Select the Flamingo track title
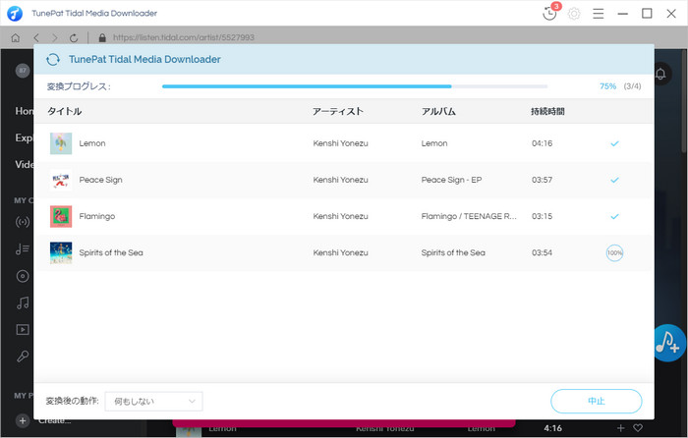 pos(97,216)
